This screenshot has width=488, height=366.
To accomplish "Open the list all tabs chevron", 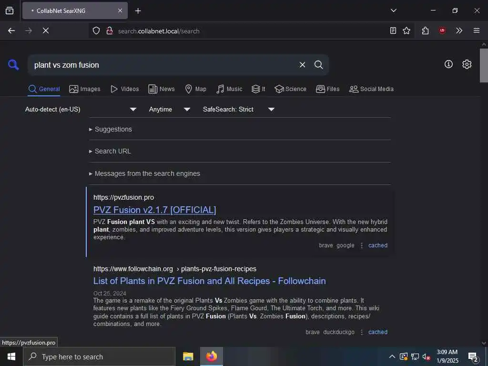I will click(x=393, y=10).
